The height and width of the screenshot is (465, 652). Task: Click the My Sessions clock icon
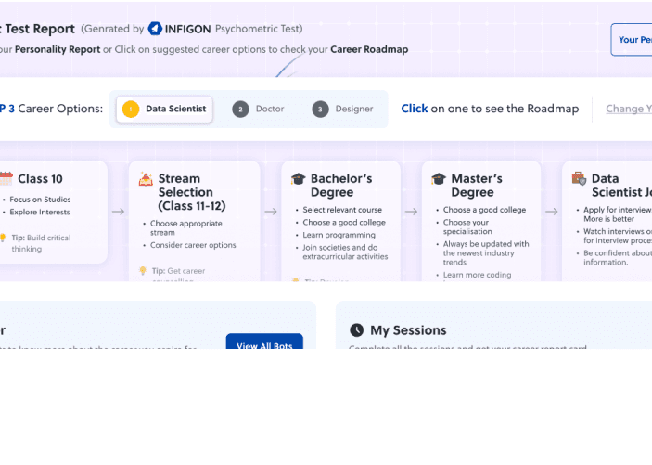click(x=356, y=330)
